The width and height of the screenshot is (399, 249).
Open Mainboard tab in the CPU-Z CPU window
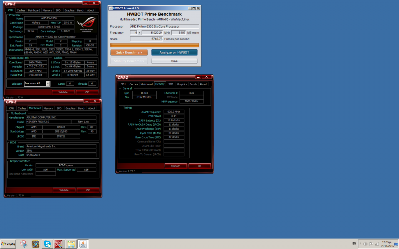tap(34, 10)
